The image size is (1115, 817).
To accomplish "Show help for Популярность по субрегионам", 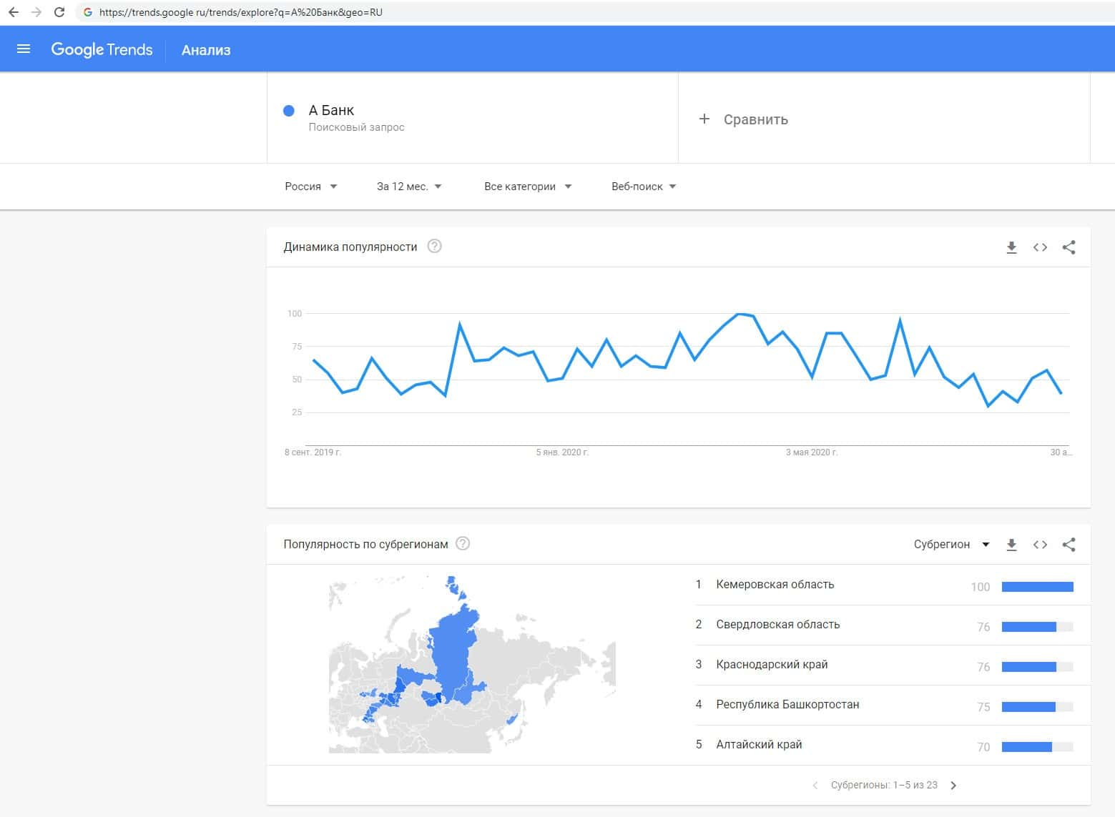I will point(463,544).
